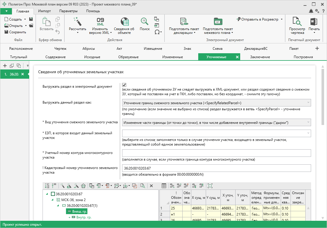The height and width of the screenshot is (228, 327).
Task: Click Отправить в Росреестр button
Action: 259,19
